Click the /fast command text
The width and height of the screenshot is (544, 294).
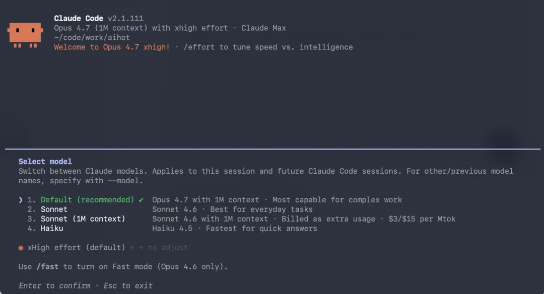click(x=47, y=267)
